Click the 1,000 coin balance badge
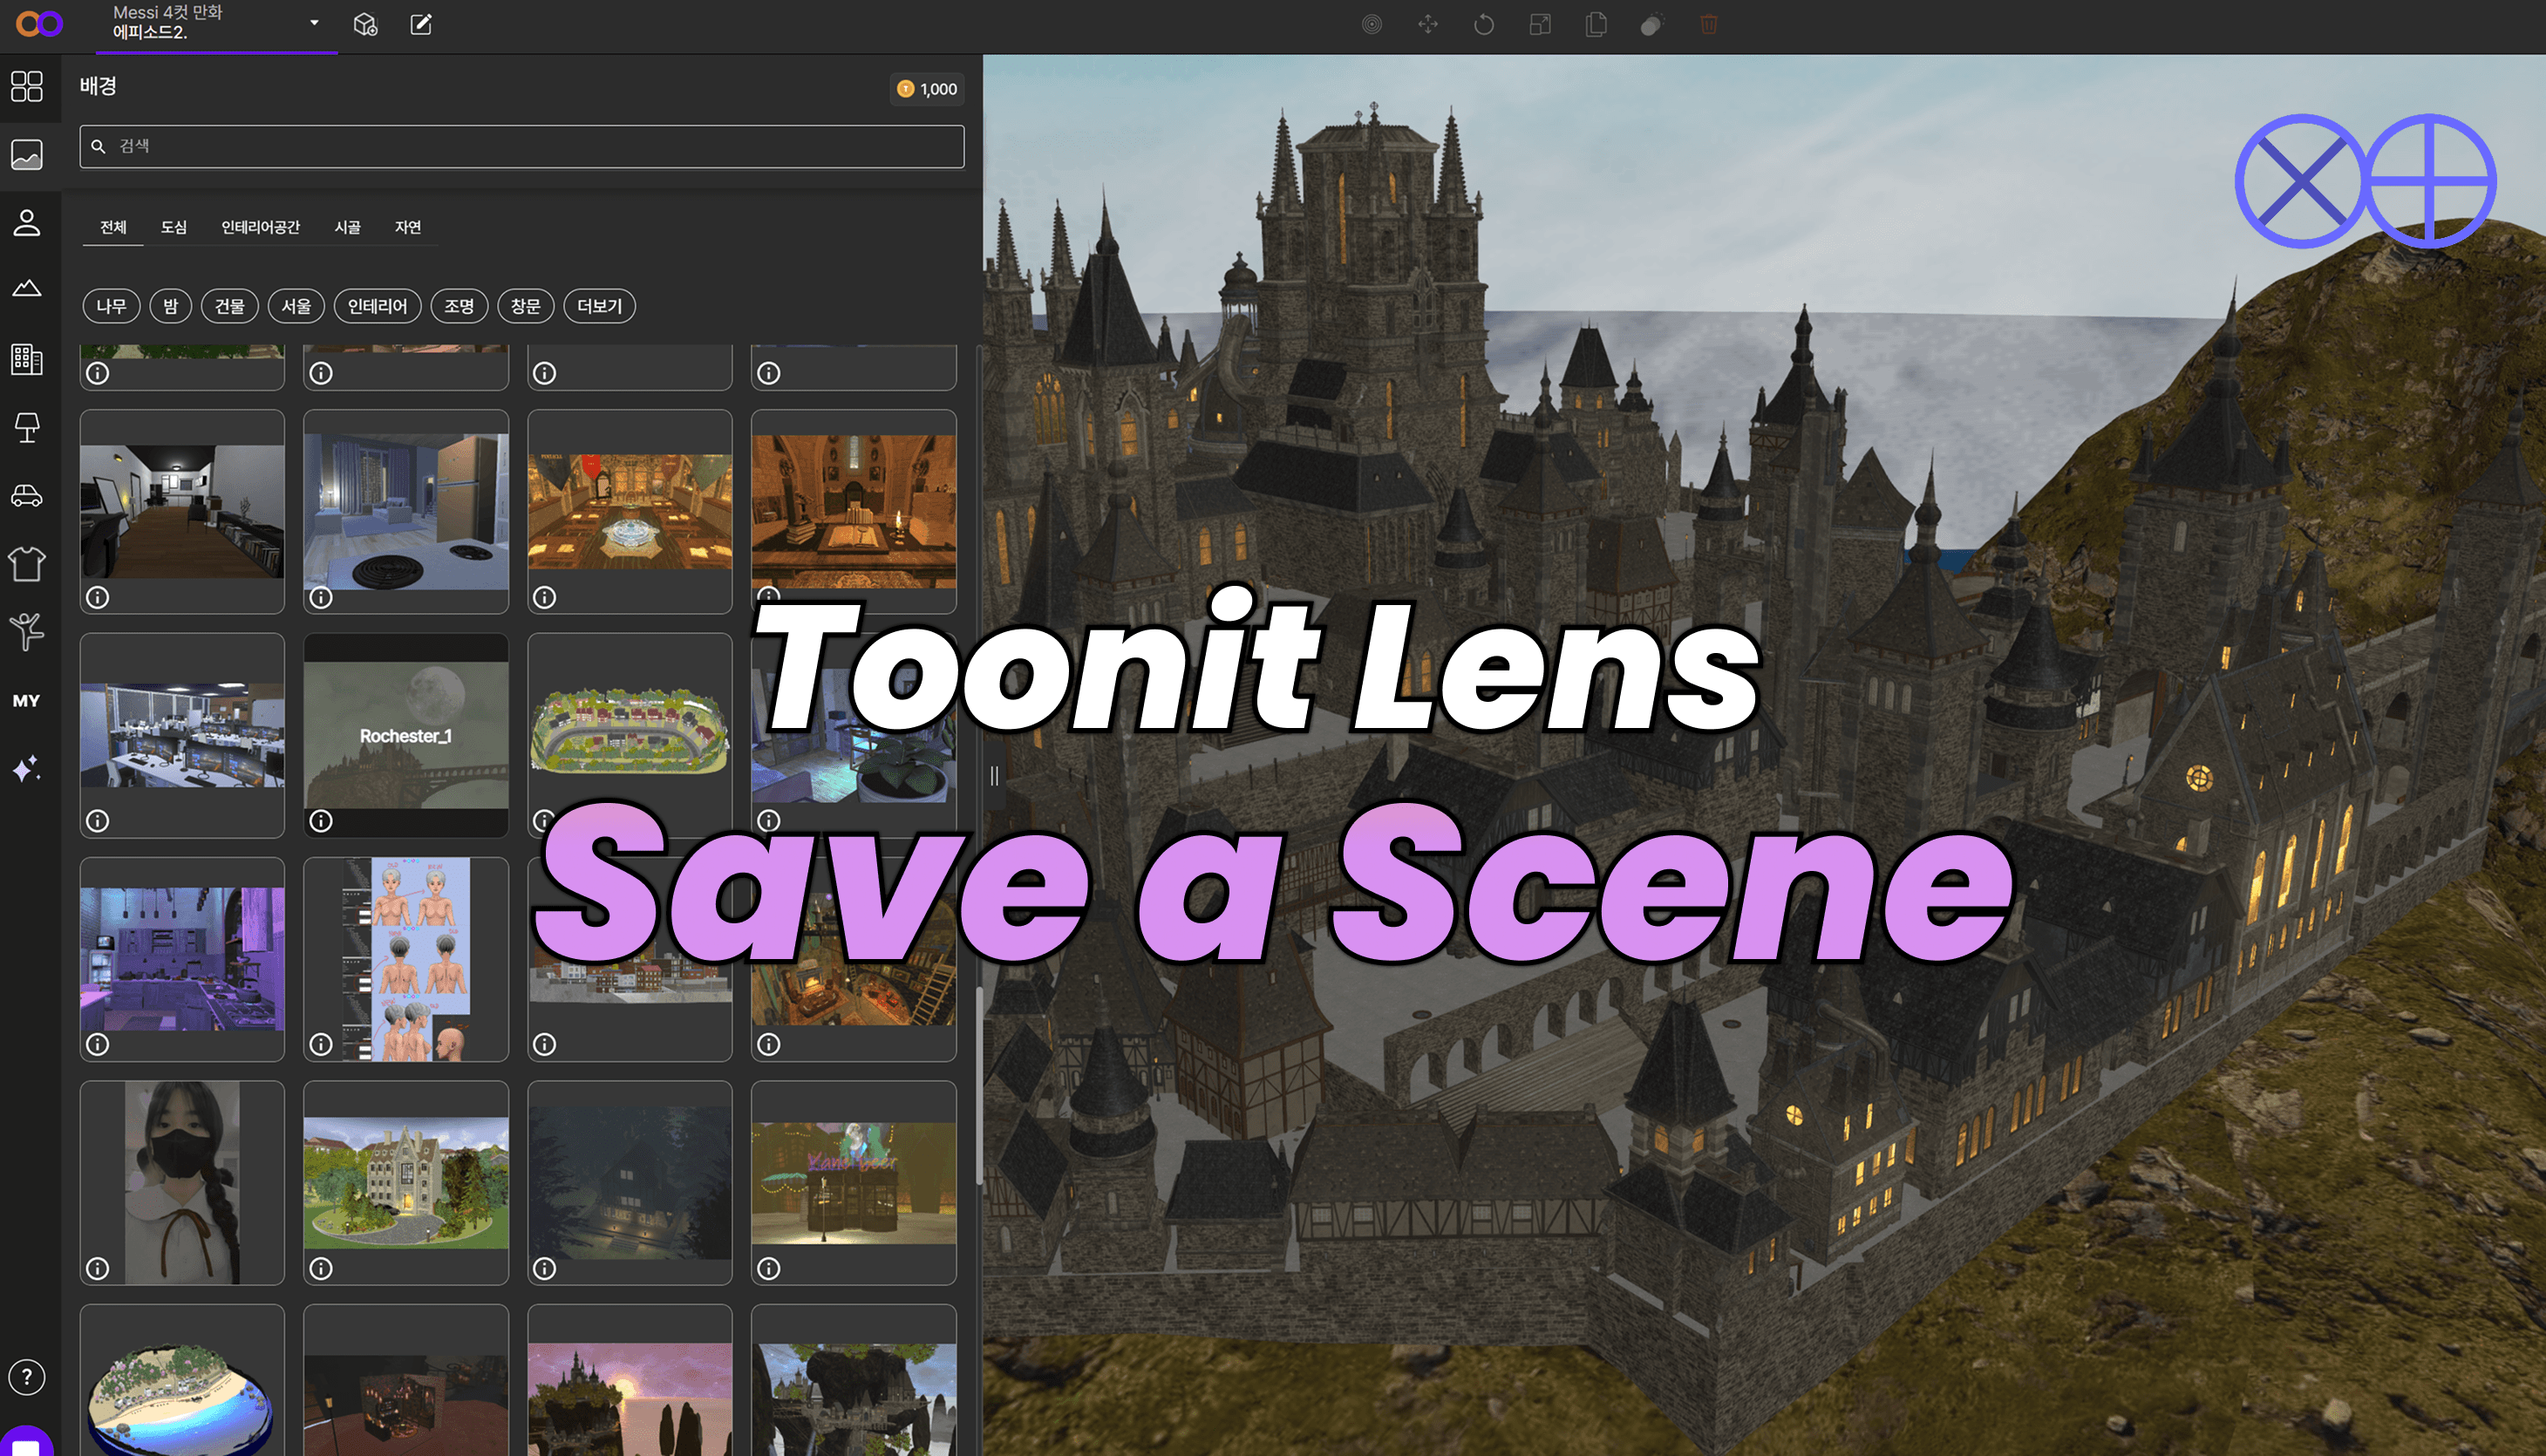Viewport: 2546px width, 1456px height. pos(927,89)
